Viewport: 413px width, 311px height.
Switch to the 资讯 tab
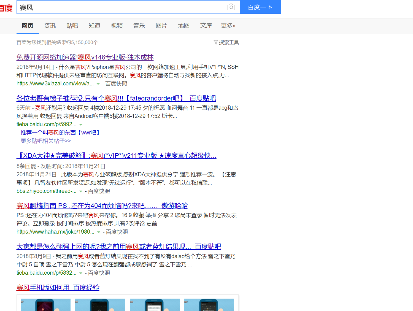pos(50,26)
